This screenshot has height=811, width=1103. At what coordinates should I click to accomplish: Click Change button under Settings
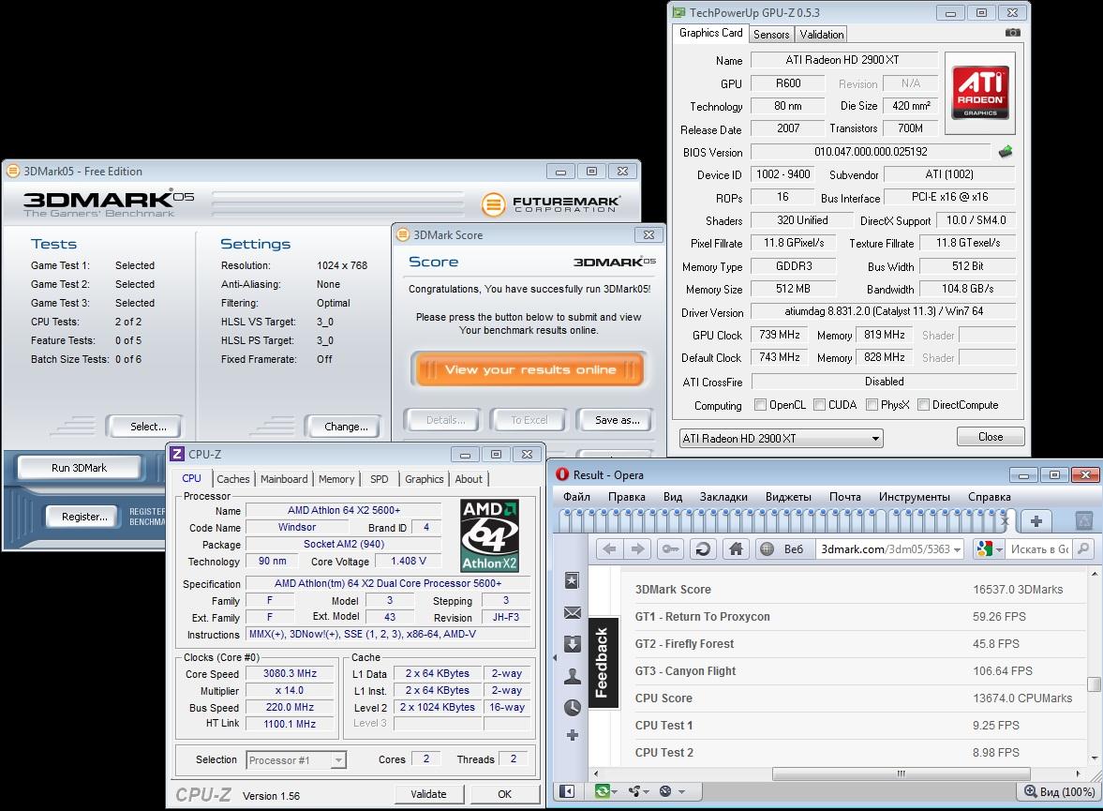(x=346, y=427)
